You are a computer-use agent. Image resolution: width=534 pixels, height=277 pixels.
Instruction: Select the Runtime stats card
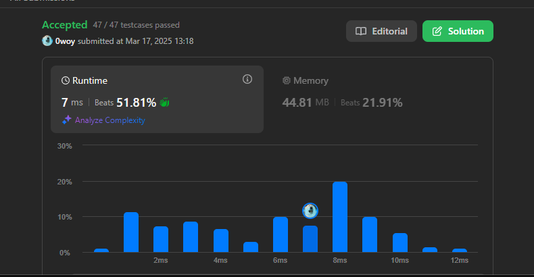(157, 99)
